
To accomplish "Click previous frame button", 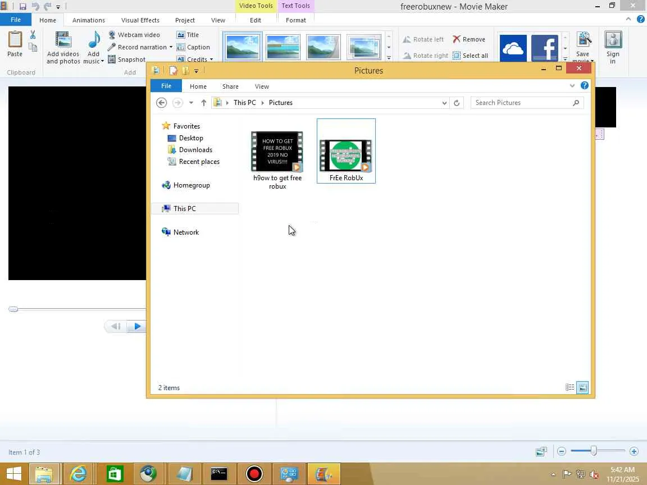I will [x=116, y=326].
